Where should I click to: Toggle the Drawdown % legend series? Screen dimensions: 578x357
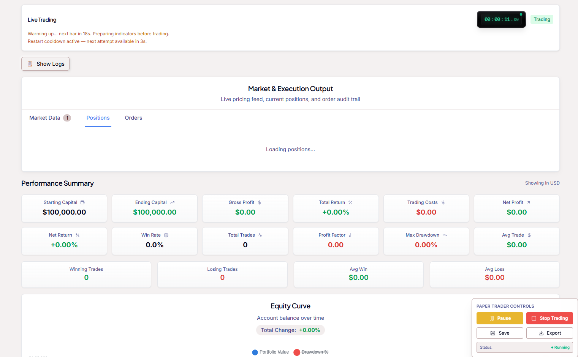coord(311,352)
